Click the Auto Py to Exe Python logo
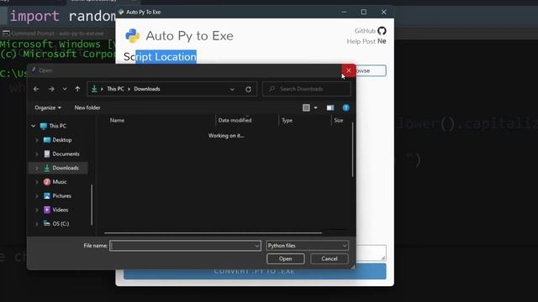The image size is (538, 302). [133, 35]
